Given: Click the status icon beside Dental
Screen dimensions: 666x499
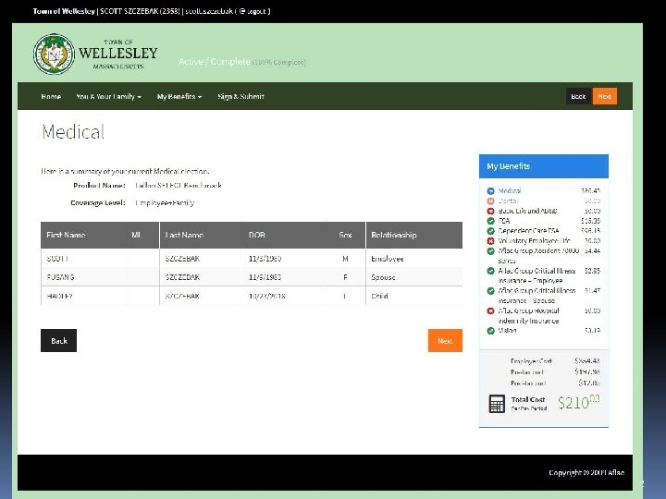Looking at the screenshot, I should pyautogui.click(x=490, y=201).
